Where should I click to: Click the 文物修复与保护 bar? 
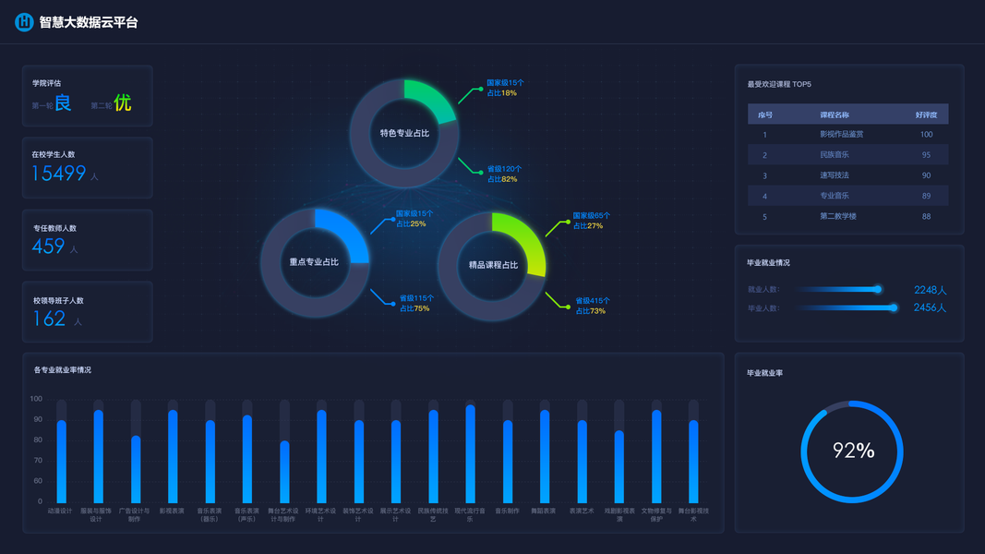(x=656, y=457)
